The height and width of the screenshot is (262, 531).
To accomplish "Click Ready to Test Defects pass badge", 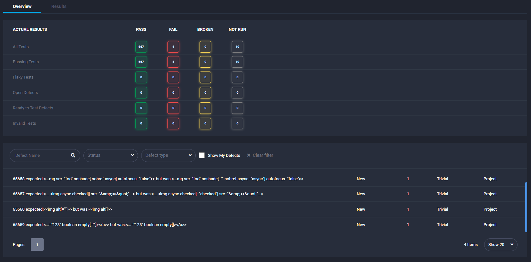I will pyautogui.click(x=141, y=108).
